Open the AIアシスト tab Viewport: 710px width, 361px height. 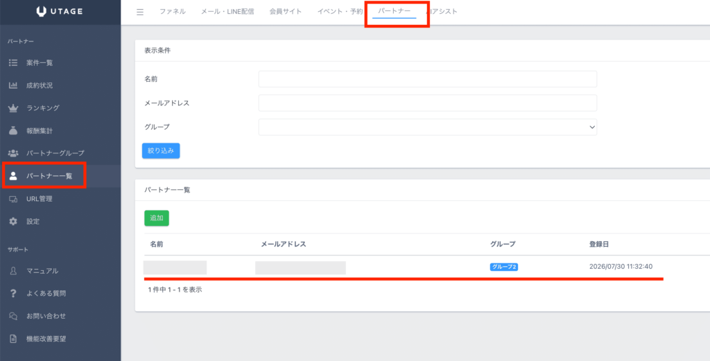(x=442, y=12)
